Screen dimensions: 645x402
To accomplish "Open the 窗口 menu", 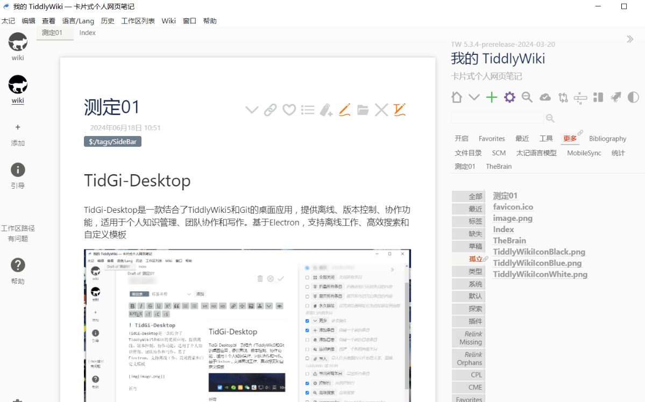I will pyautogui.click(x=190, y=21).
